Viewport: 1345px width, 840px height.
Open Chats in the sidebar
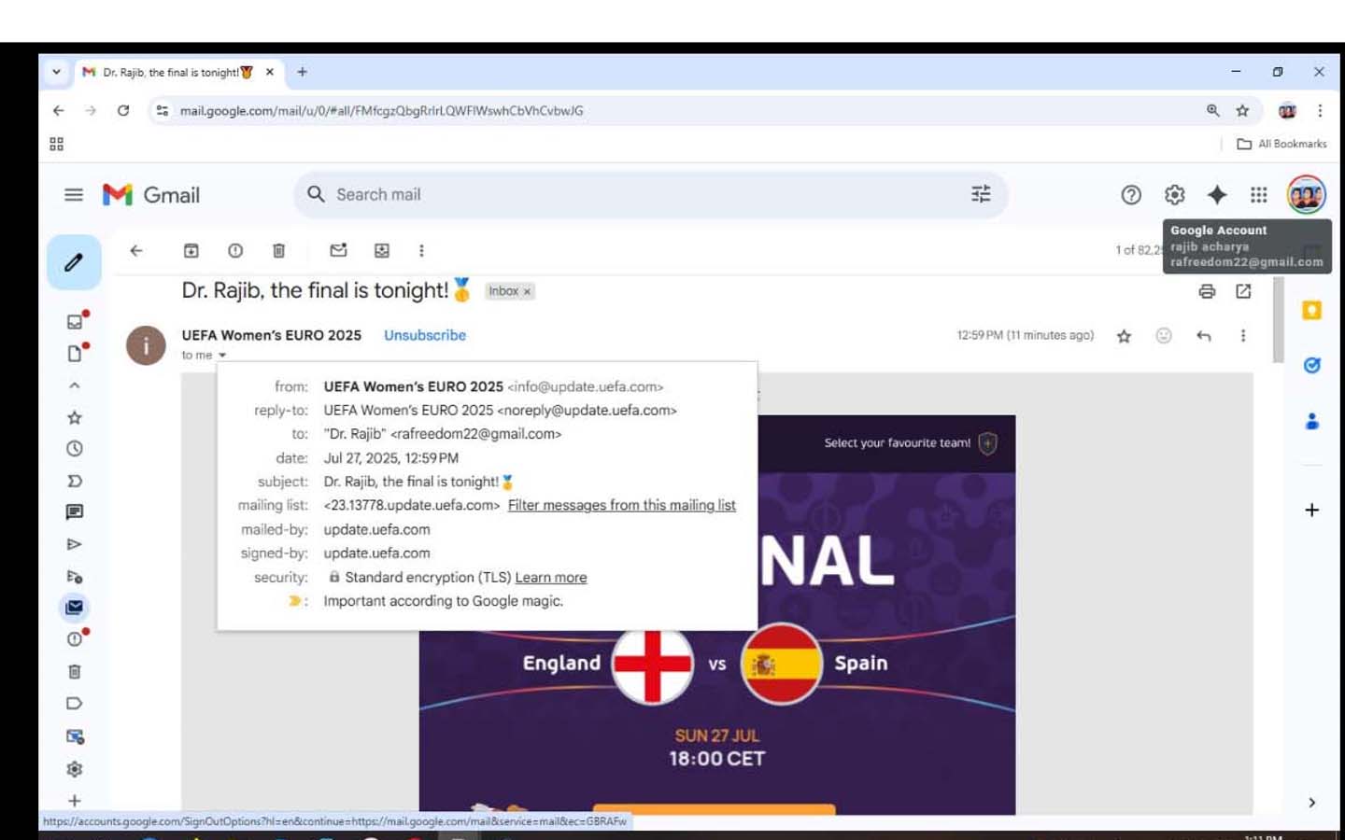click(75, 512)
